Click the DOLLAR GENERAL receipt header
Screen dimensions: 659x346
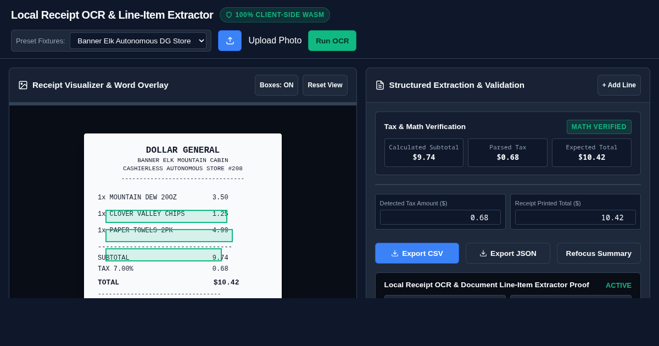pos(183,150)
